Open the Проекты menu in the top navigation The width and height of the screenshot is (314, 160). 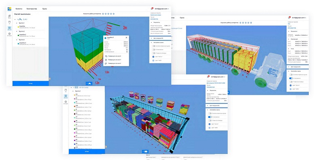(19, 9)
